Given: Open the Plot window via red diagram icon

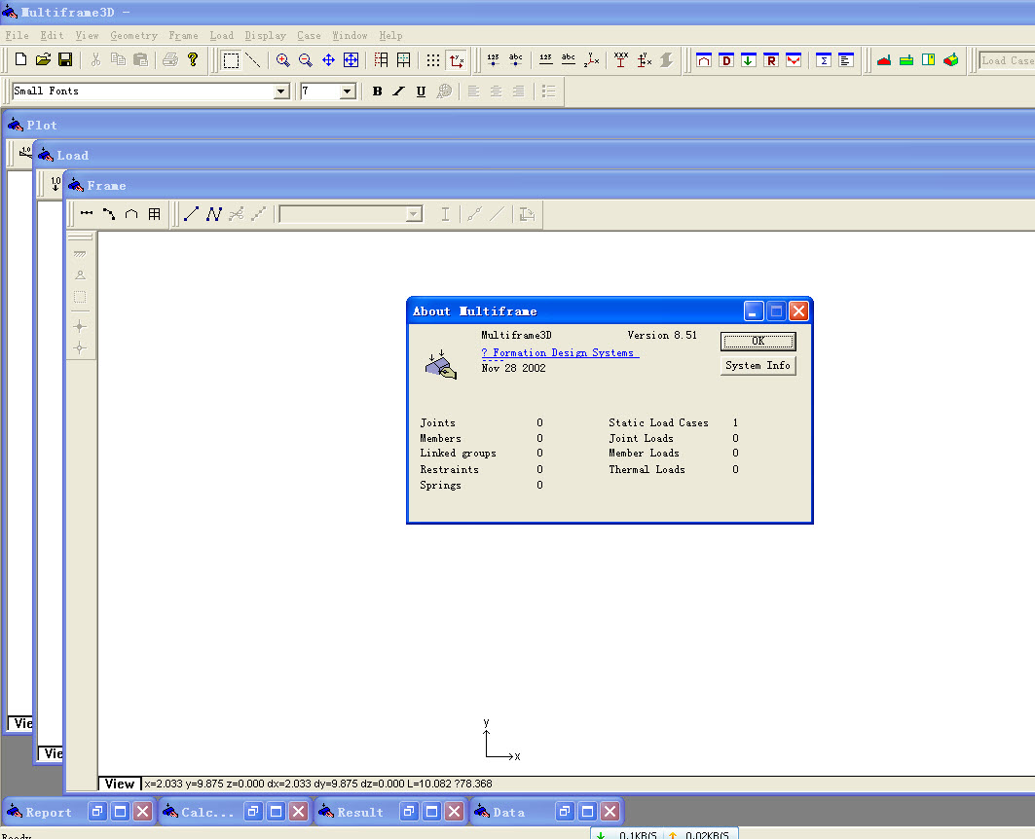Looking at the screenshot, I should [x=794, y=60].
